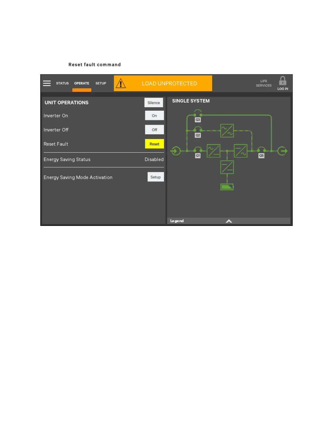Click the Energy Saving Mode Activation label
The image size is (329, 426).
click(78, 177)
